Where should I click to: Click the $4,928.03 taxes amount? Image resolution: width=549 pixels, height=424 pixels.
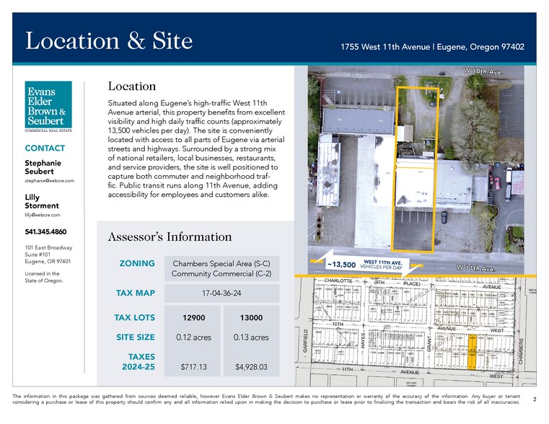(x=251, y=367)
